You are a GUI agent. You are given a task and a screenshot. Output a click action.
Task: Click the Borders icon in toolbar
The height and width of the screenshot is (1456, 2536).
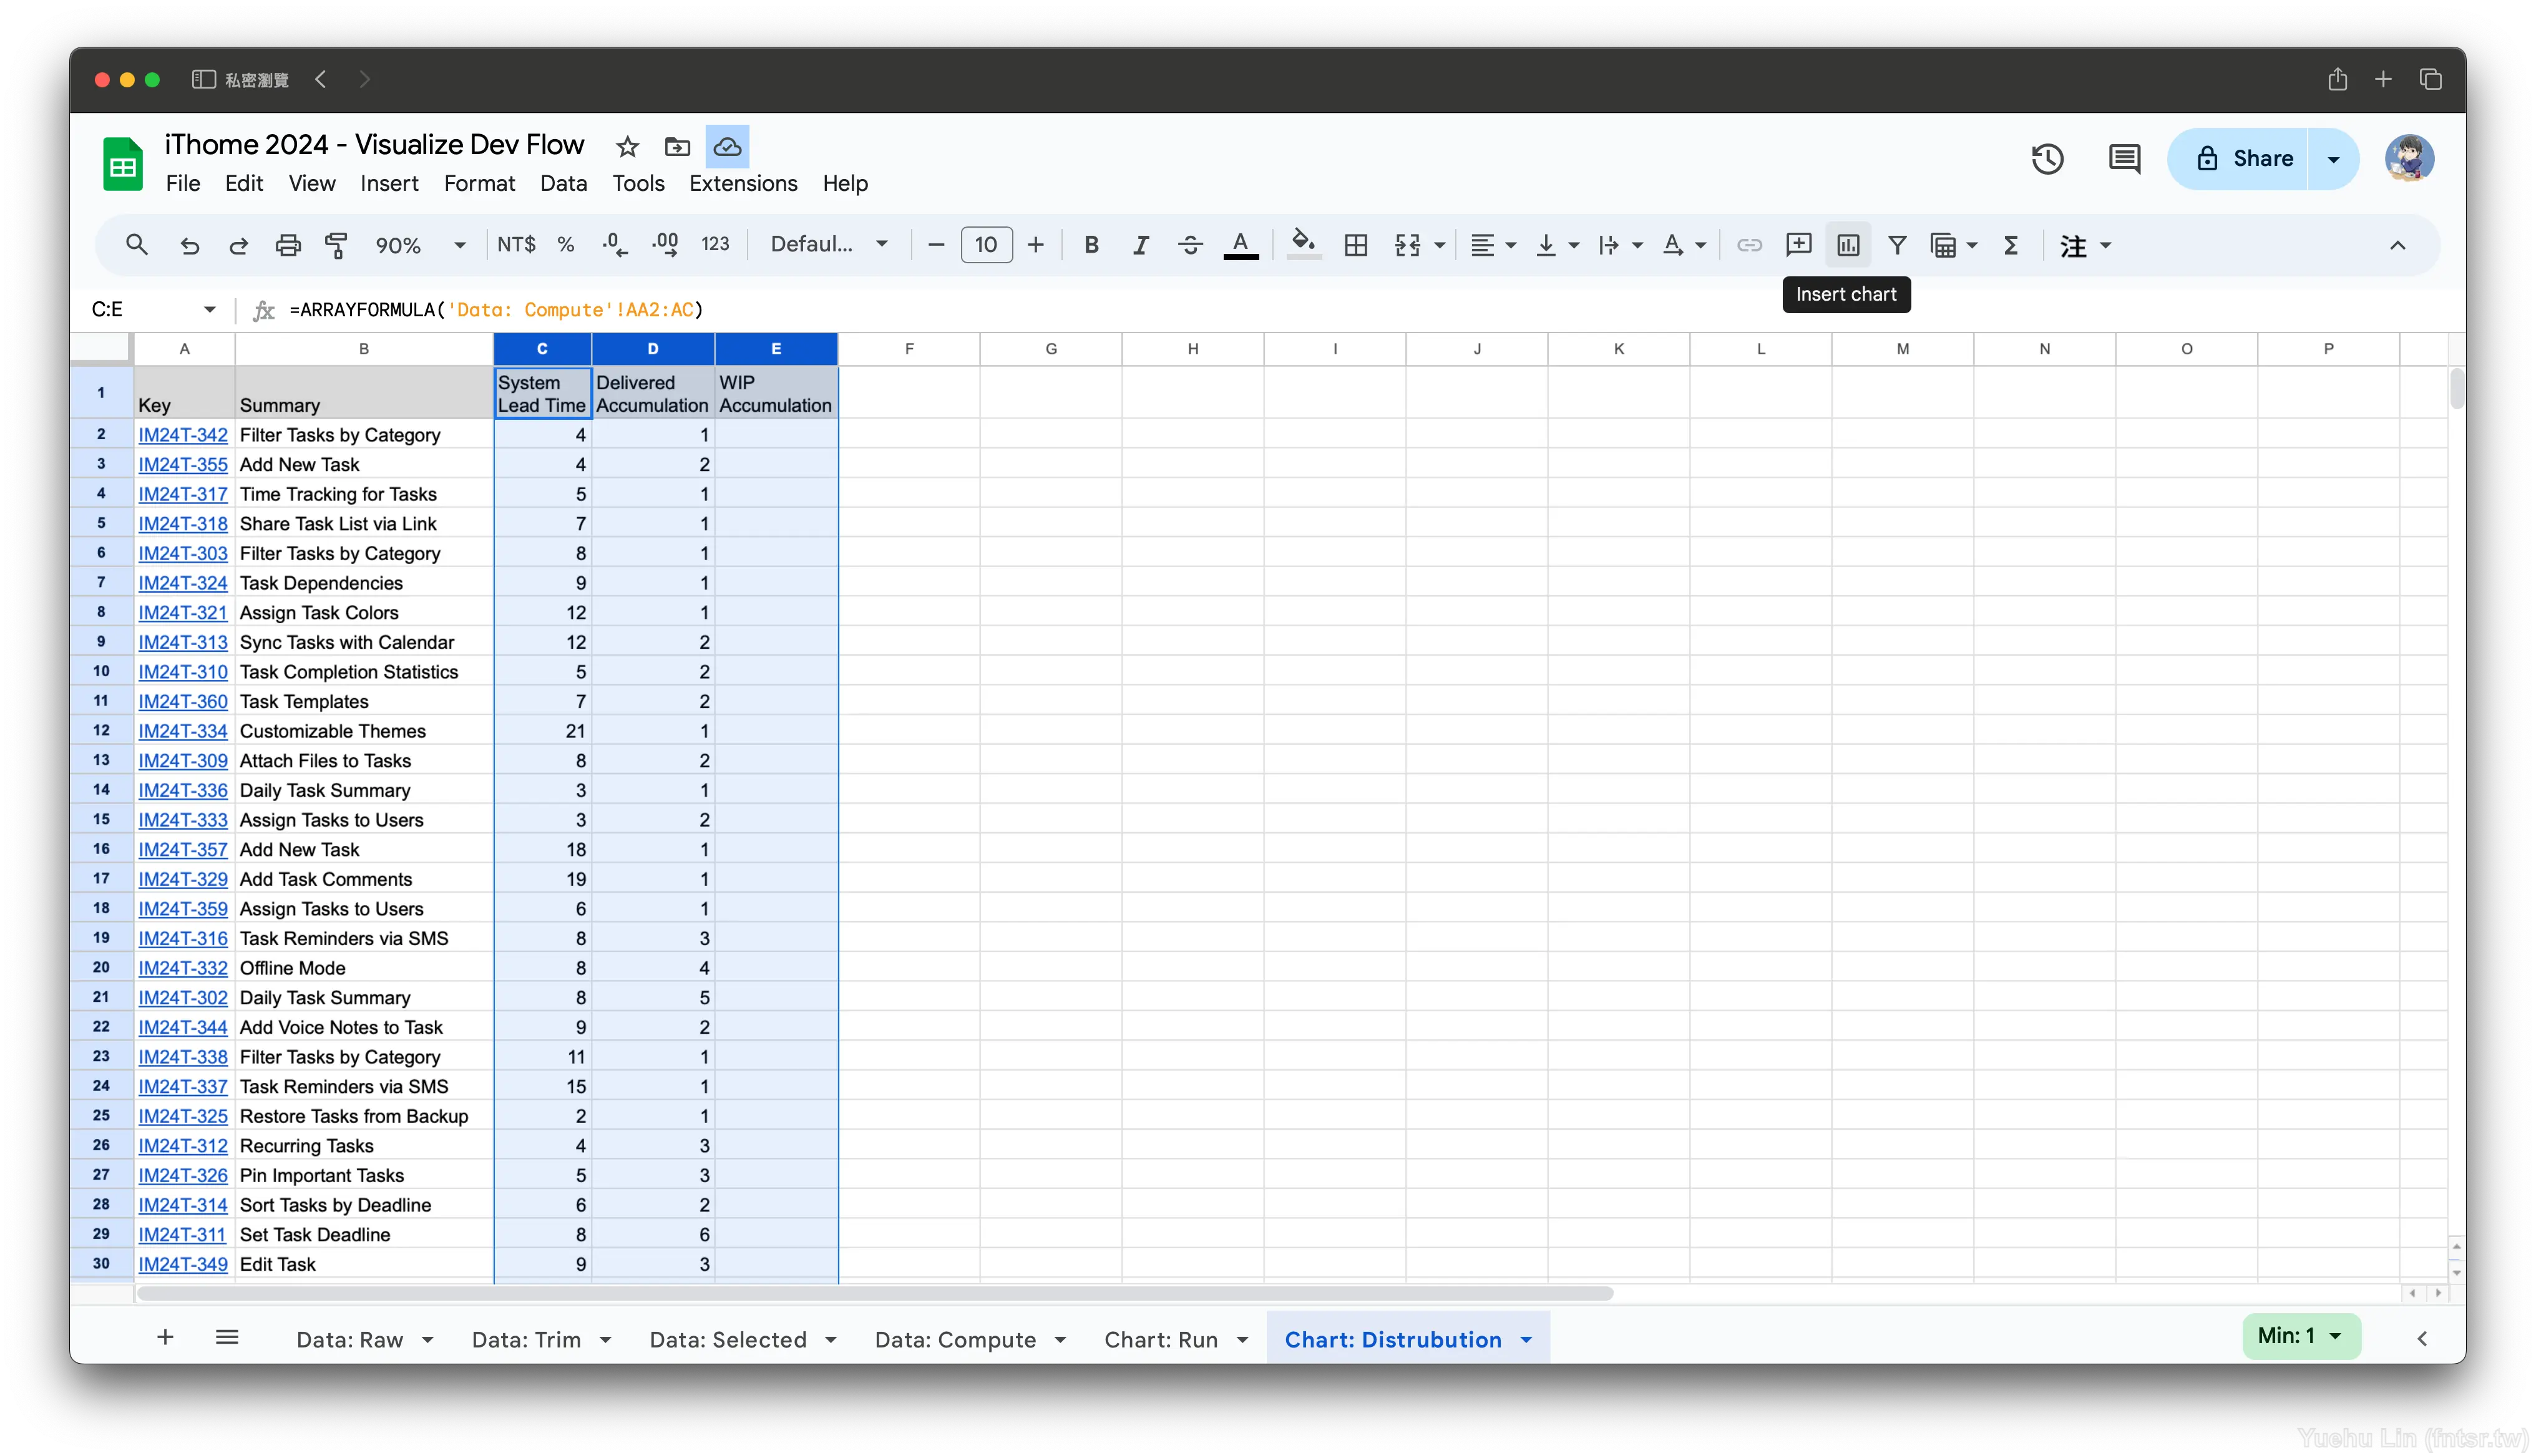1355,244
